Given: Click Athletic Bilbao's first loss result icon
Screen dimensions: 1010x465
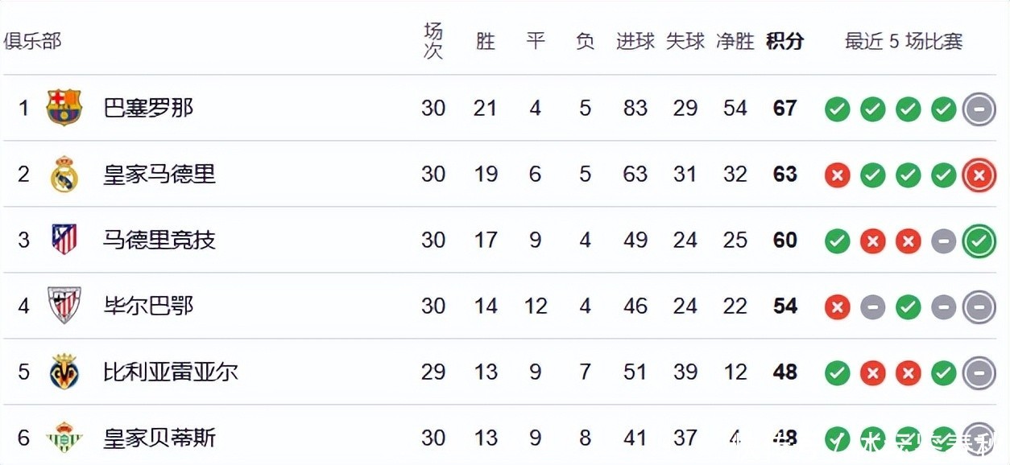Looking at the screenshot, I should [838, 307].
